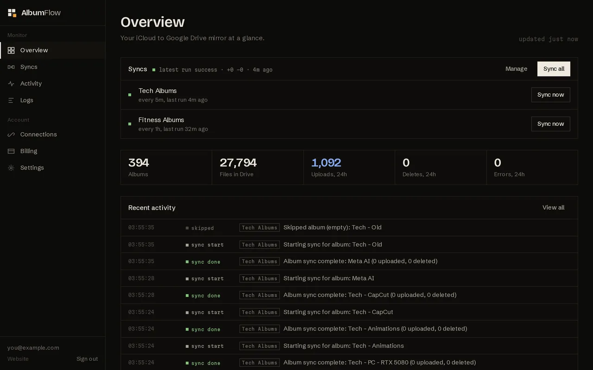Click 'Album sync complete: Meta AI' entry

pos(360,261)
